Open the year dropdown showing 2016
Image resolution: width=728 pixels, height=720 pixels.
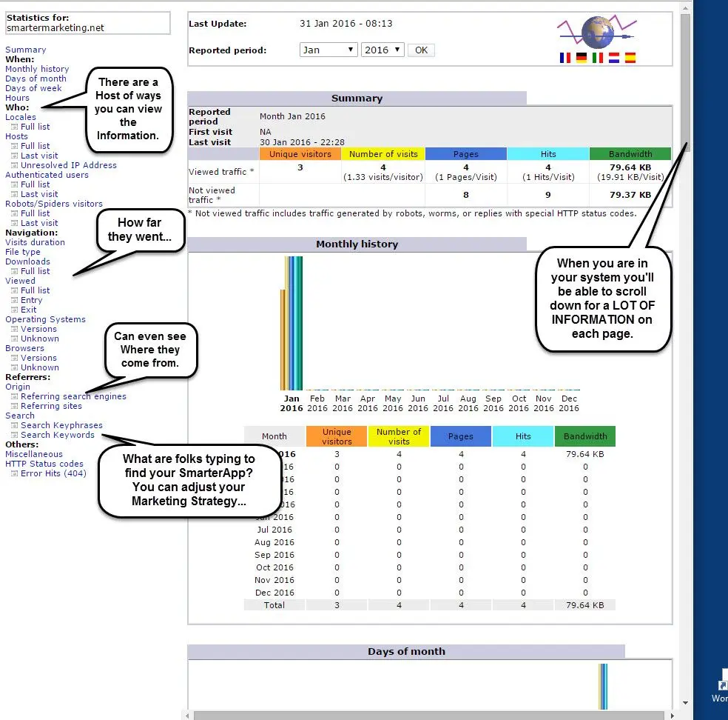click(382, 50)
